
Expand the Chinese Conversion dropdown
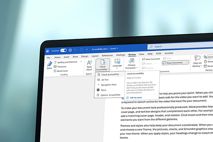coord(132,67)
